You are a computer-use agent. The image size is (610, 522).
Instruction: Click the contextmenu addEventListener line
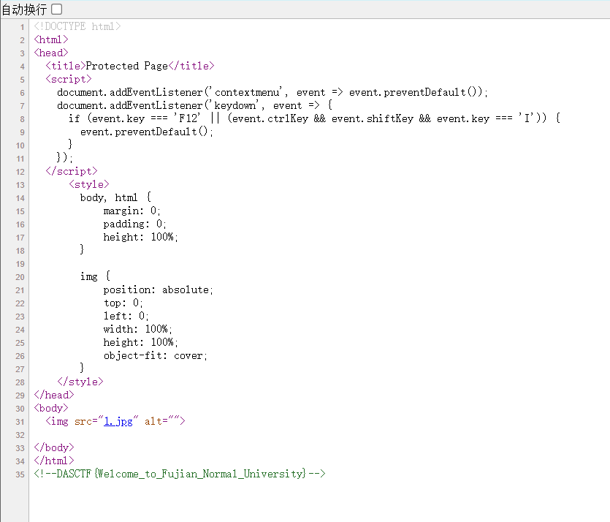[x=272, y=92]
